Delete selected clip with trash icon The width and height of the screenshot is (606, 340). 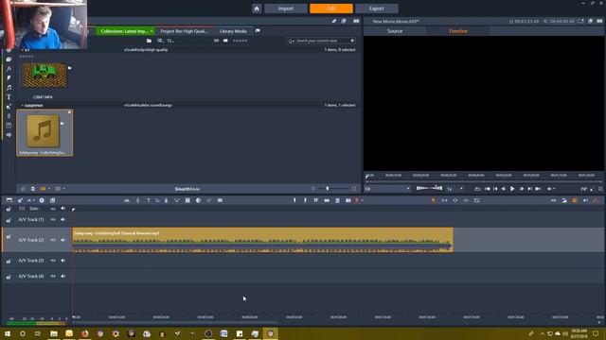[x=337, y=200]
